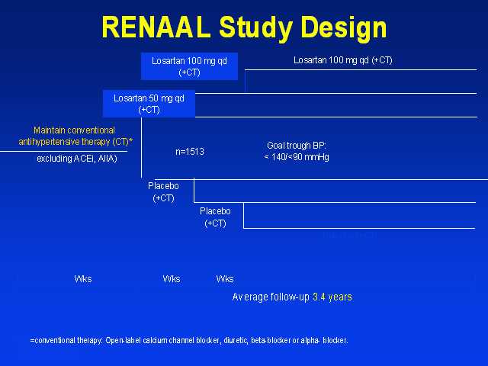
Task: Select the rightmost Wks label
Action: [225, 279]
